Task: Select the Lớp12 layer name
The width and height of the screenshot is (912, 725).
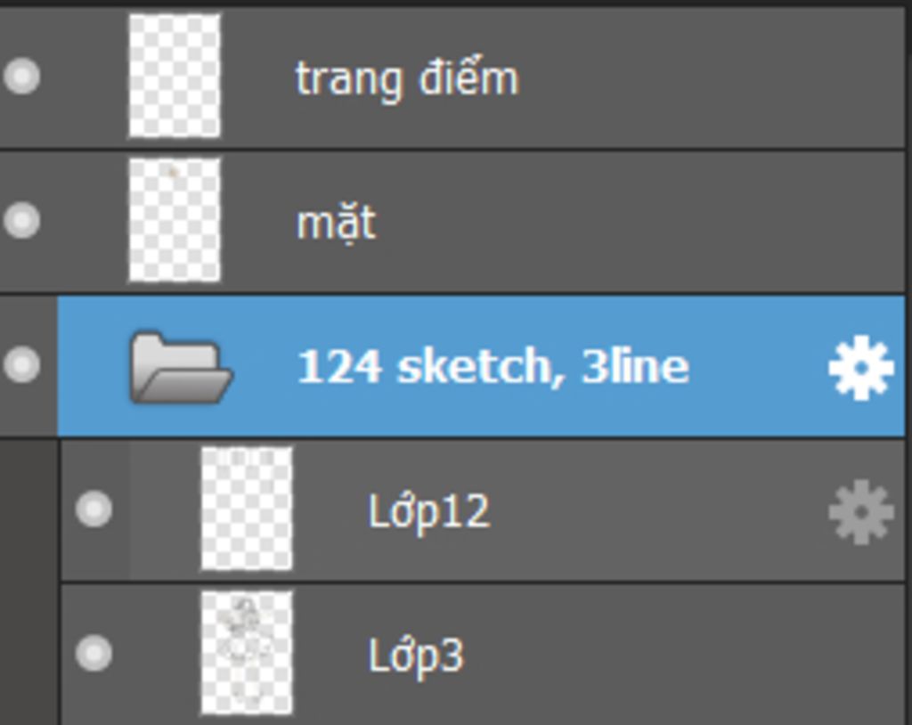Action: click(x=429, y=513)
